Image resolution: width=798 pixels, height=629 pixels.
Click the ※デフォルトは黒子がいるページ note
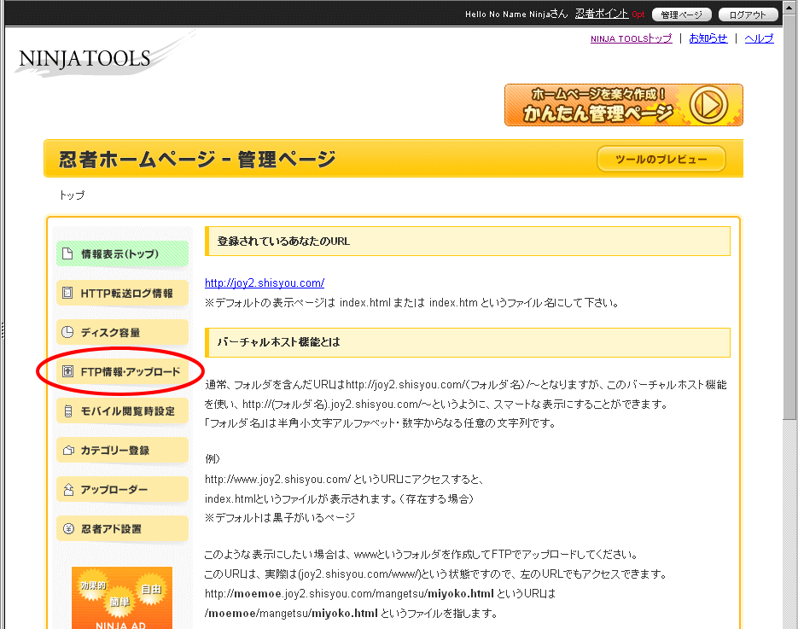pyautogui.click(x=280, y=517)
